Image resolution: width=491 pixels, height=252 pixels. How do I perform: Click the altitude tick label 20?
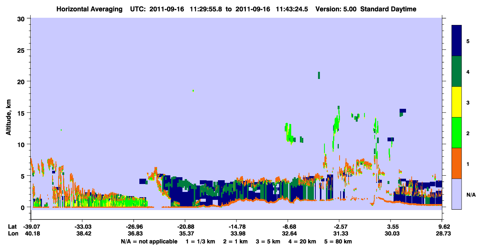[22, 81]
